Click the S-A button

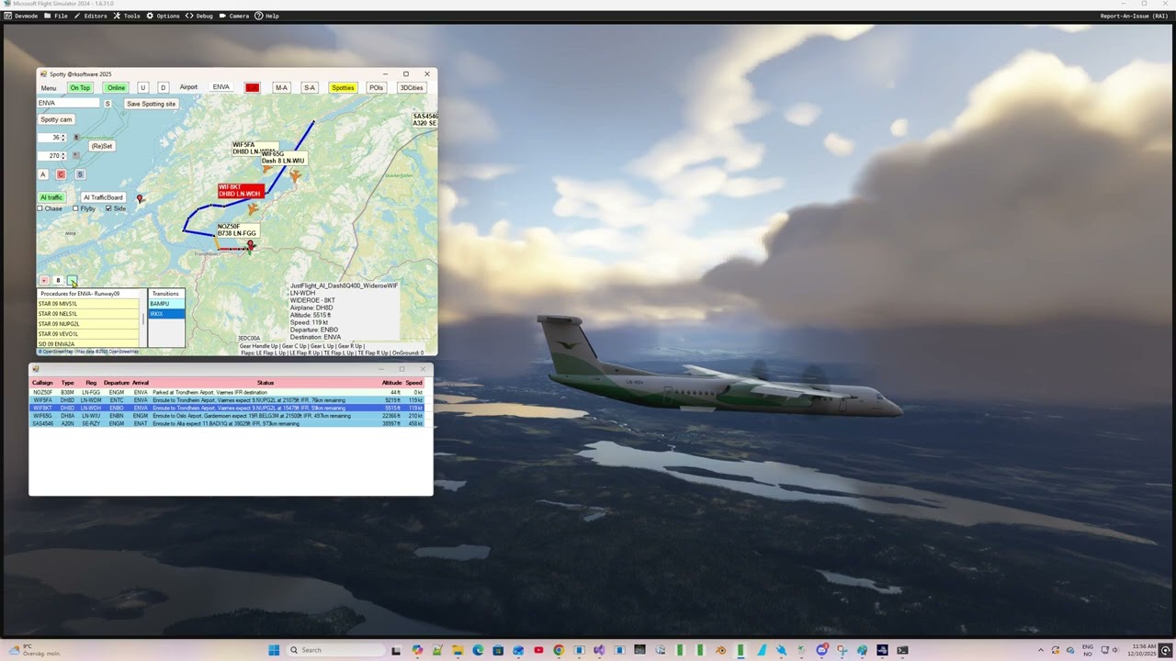(x=310, y=88)
